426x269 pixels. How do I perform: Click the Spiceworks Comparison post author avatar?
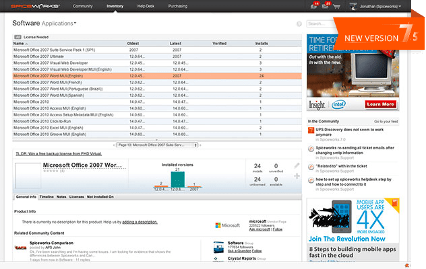tap(20, 247)
